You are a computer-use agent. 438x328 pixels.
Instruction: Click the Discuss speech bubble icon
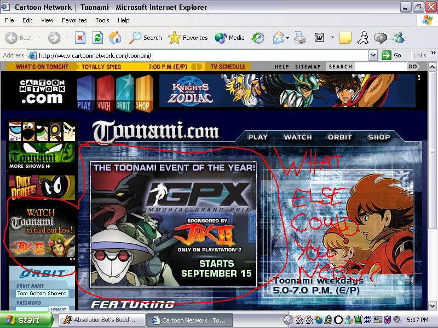(381, 38)
